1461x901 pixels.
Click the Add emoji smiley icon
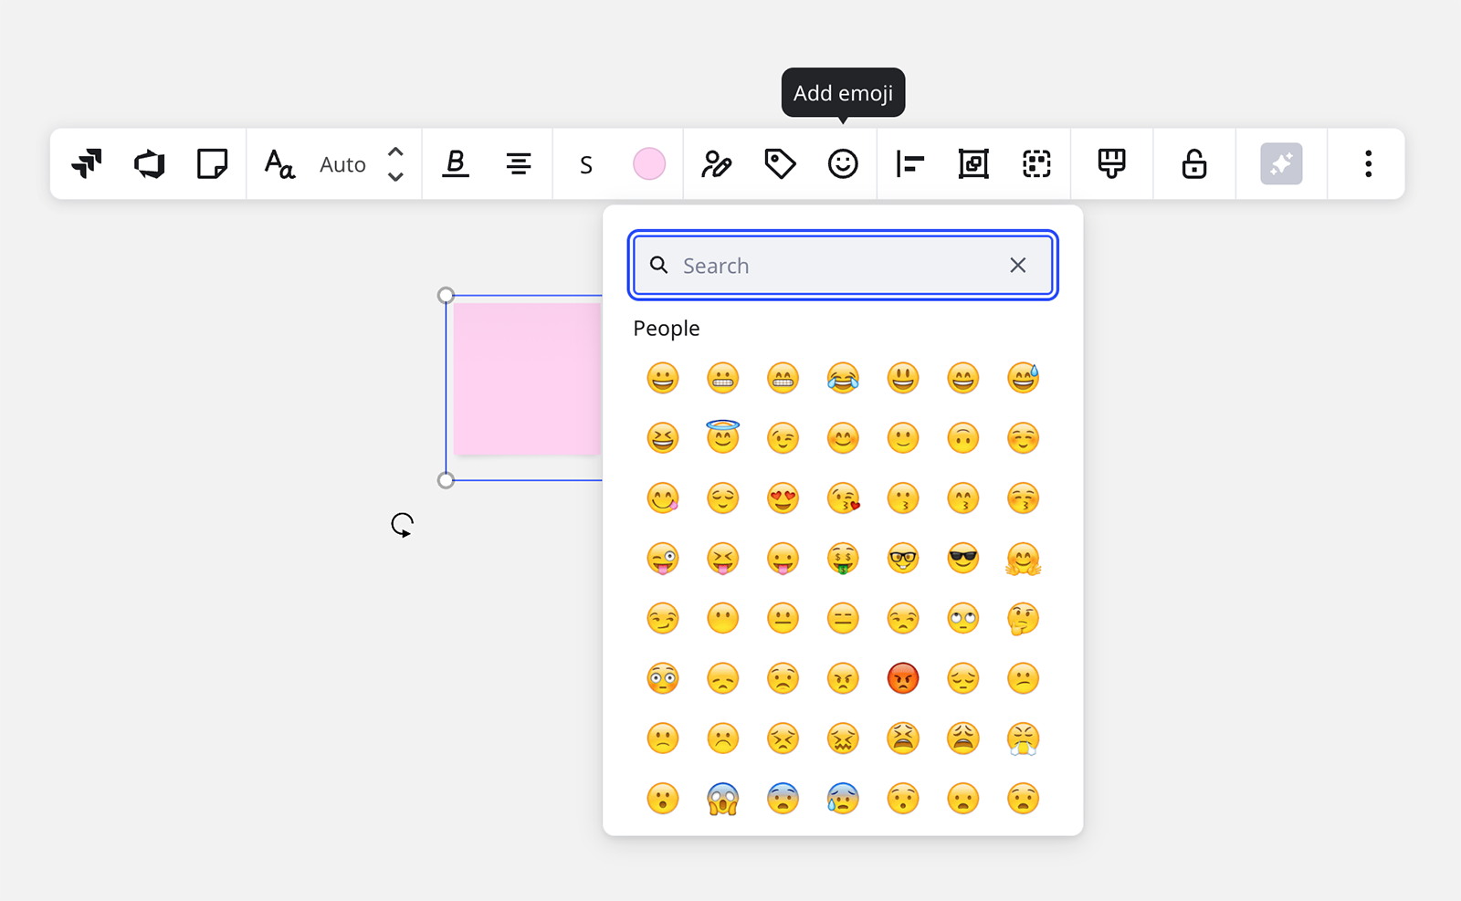(842, 164)
